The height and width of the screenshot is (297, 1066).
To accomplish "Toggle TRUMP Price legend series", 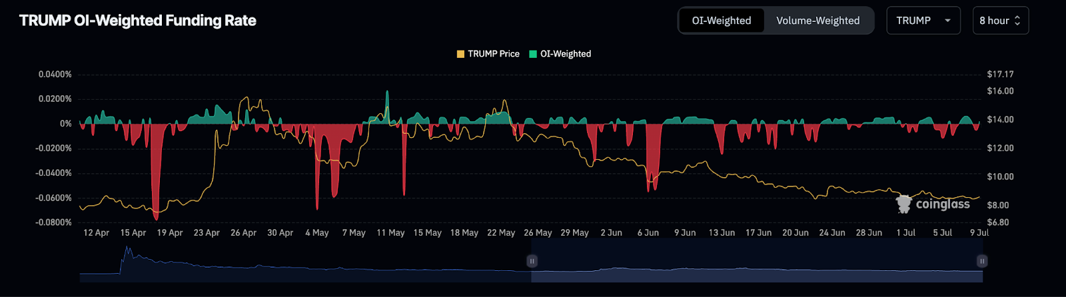I will tap(488, 54).
